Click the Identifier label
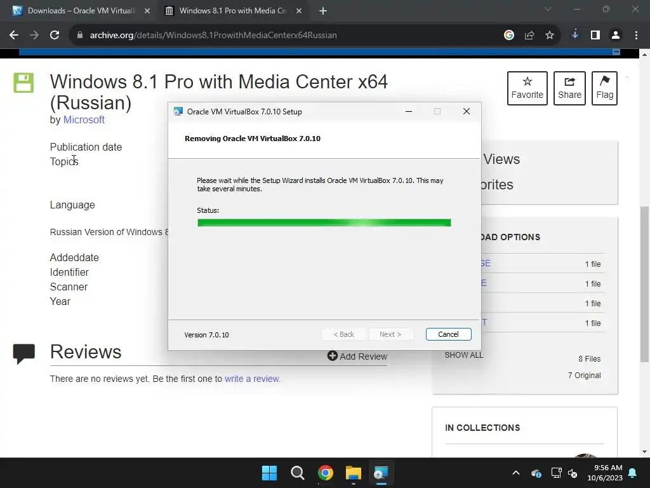The image size is (650, 488). pyautogui.click(x=69, y=272)
